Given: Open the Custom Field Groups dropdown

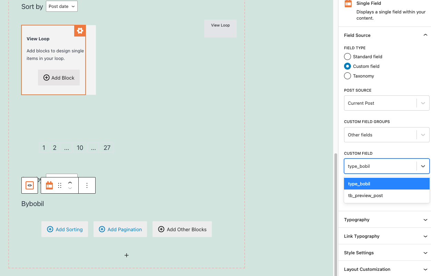Looking at the screenshot, I should point(386,135).
